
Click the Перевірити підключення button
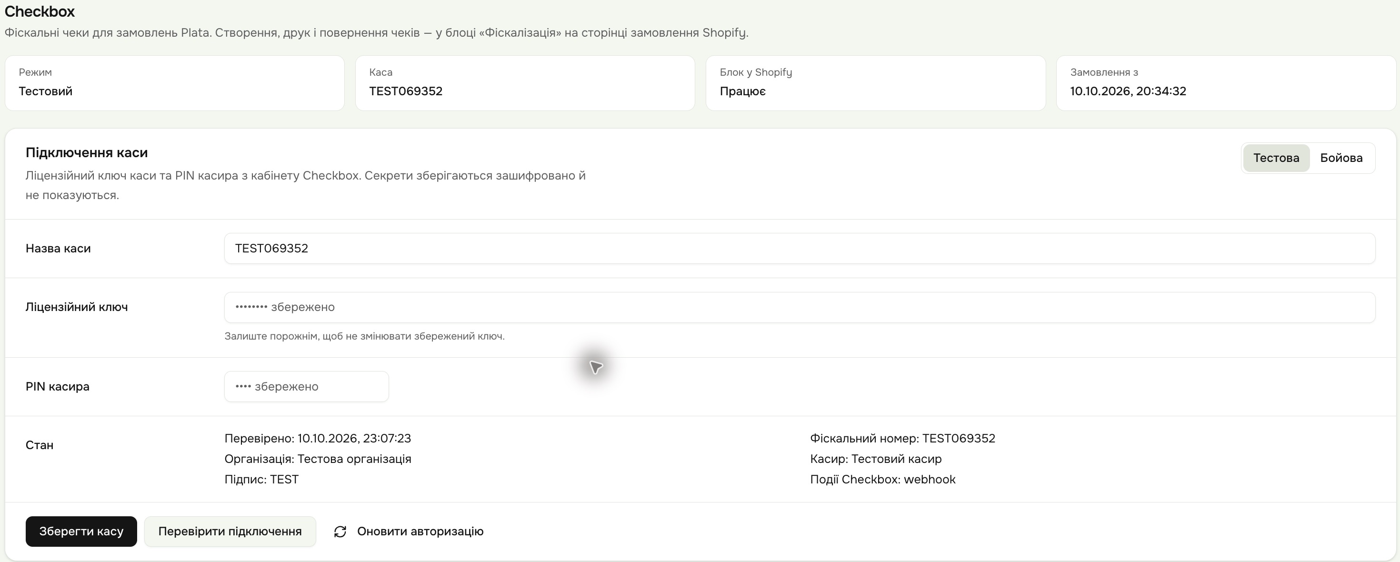pyautogui.click(x=230, y=532)
